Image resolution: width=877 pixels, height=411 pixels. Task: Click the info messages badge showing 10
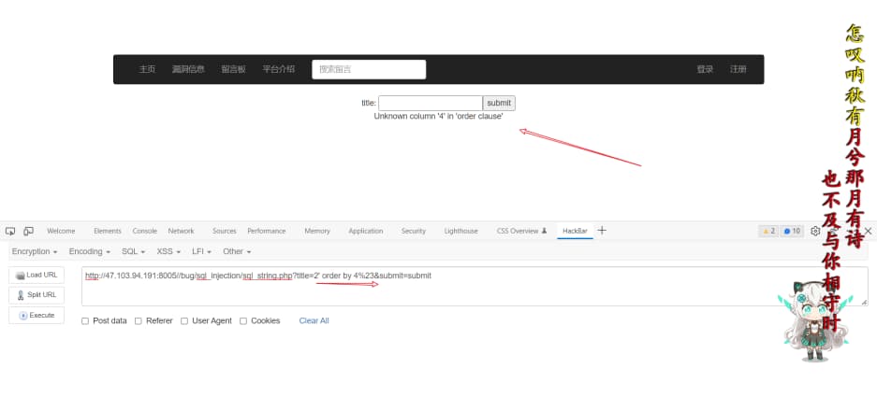(792, 232)
